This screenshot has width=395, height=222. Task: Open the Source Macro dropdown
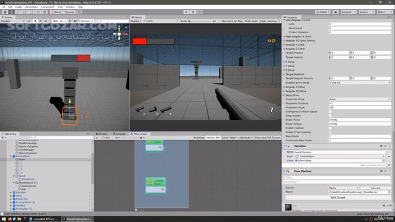pos(344,188)
